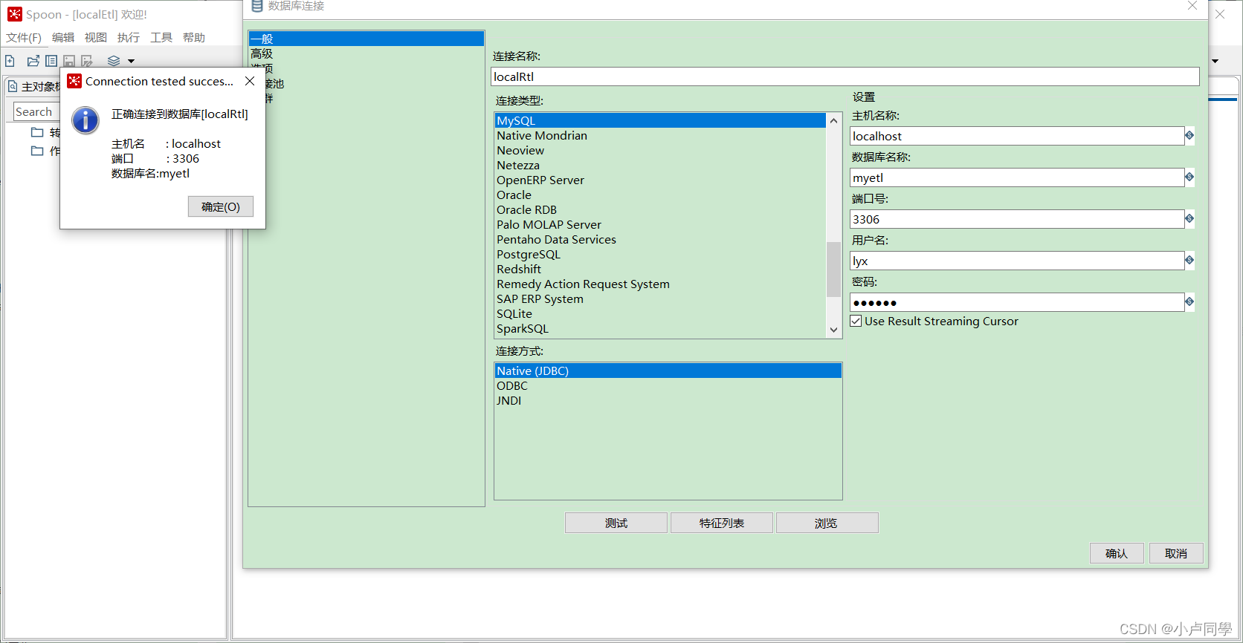Click the folder icon of the second tree item in Spoon

click(37, 151)
